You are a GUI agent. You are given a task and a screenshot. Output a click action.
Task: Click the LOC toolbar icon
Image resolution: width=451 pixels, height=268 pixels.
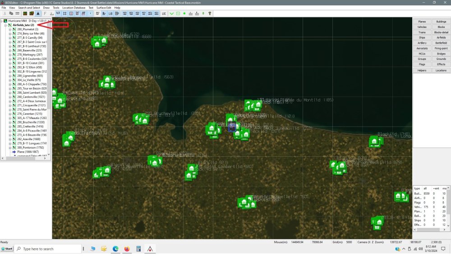(x=164, y=14)
